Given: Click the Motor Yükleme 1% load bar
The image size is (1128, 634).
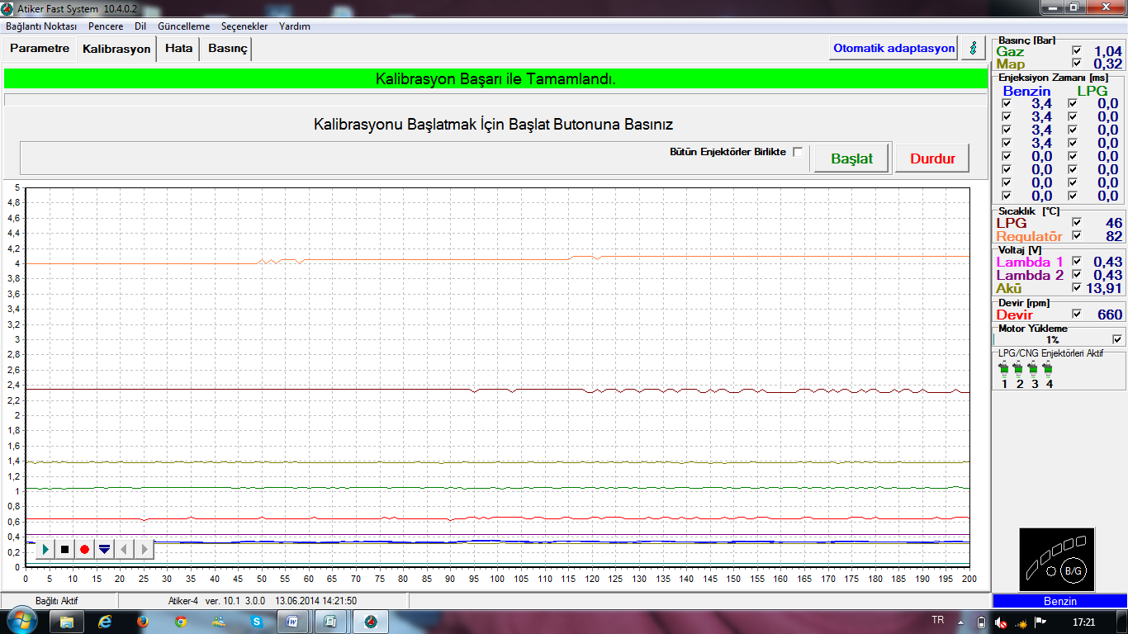Looking at the screenshot, I should 1053,339.
